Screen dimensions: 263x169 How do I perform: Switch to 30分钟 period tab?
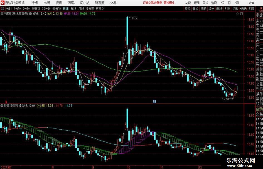click(x=46, y=9)
